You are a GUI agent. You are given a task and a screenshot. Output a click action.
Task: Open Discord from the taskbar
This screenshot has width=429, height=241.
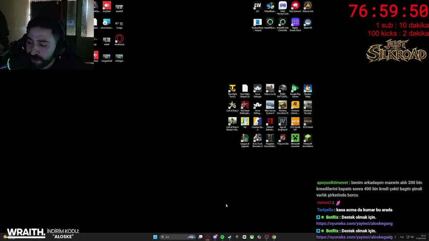tap(215, 237)
